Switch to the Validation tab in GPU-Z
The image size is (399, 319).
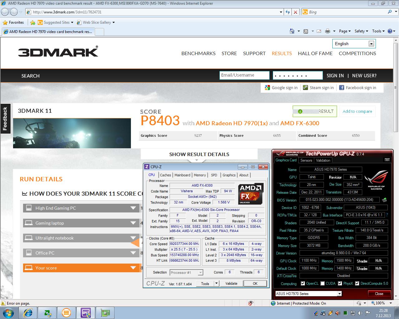click(x=323, y=160)
